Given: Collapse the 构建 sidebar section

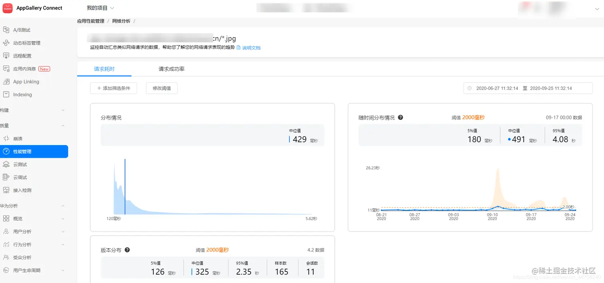Looking at the screenshot, I should point(63,110).
